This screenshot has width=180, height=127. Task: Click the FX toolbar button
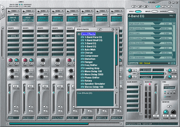point(157,6)
